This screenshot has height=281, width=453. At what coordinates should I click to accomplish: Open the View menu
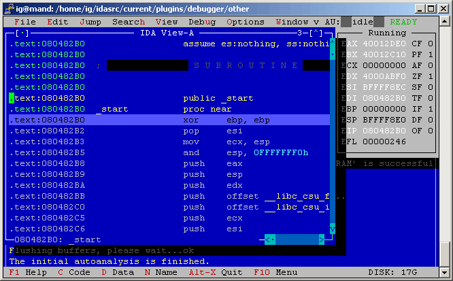[167, 22]
